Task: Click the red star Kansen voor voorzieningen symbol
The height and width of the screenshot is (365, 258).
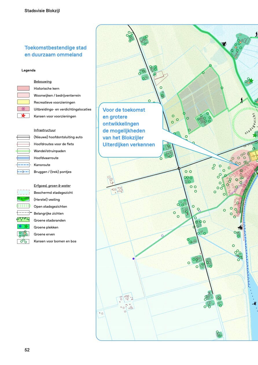Action: (x=23, y=116)
